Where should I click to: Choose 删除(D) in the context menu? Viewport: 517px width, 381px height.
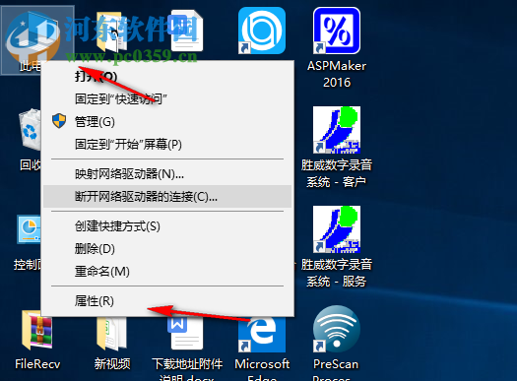pos(167,249)
